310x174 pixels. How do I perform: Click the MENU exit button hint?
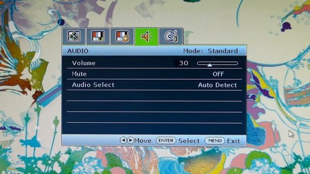[x=215, y=141]
